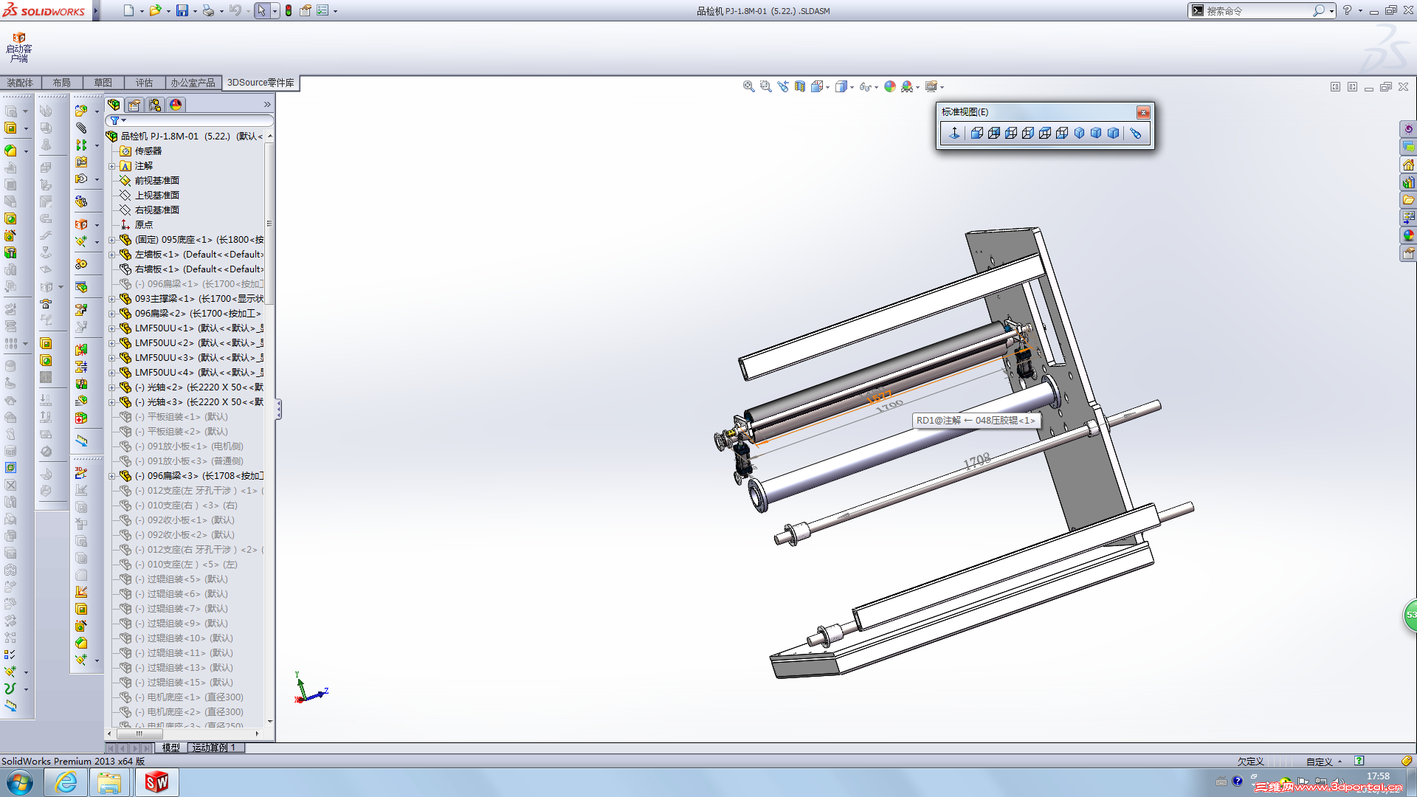Click the Section View icon
The width and height of the screenshot is (1417, 797).
(799, 86)
